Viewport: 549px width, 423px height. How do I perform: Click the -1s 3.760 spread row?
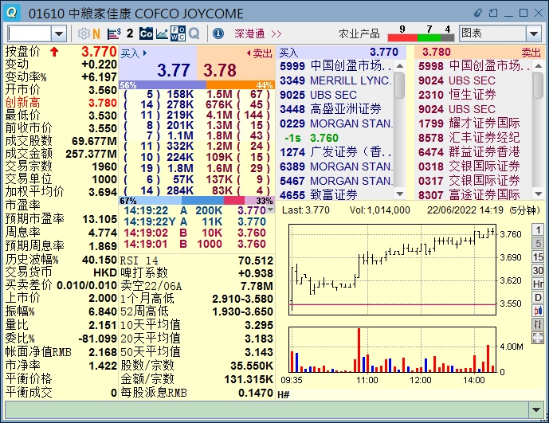click(x=335, y=138)
